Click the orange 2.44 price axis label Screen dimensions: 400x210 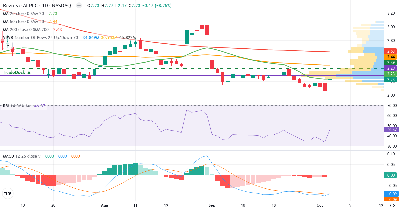[x=390, y=57]
